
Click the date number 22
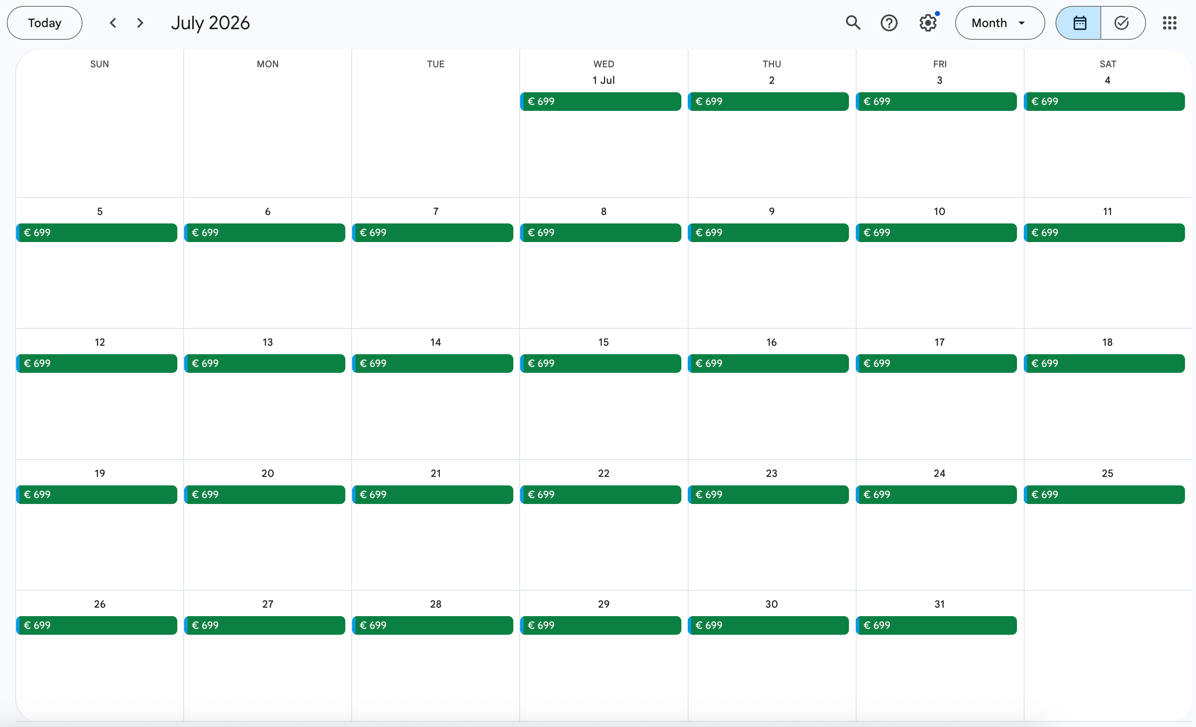coord(604,473)
